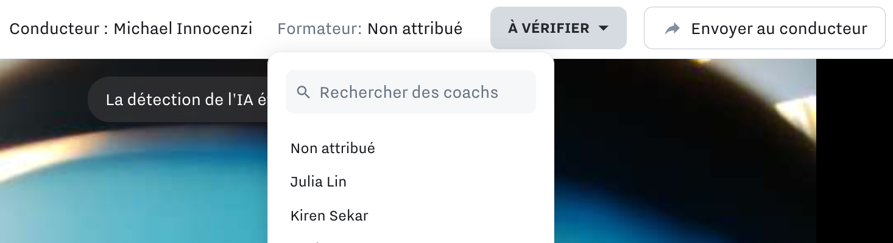893x243 pixels.
Task: Click the blue video frame left of dropdown
Action: point(134,194)
